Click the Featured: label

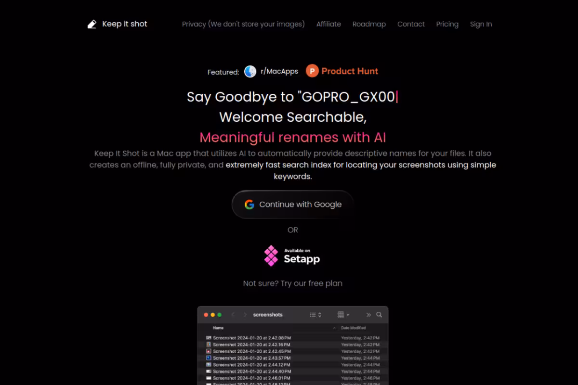tap(223, 72)
